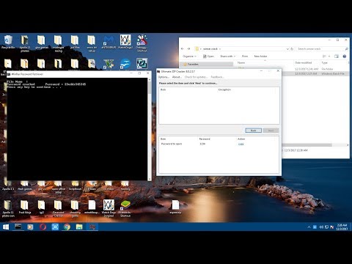Screen dimensions: 352x264
Task: Open Google Chrome from the taskbar
Action: [67, 227]
